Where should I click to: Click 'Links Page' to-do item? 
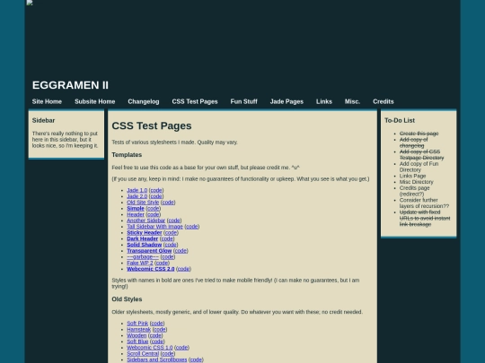pyautogui.click(x=412, y=176)
